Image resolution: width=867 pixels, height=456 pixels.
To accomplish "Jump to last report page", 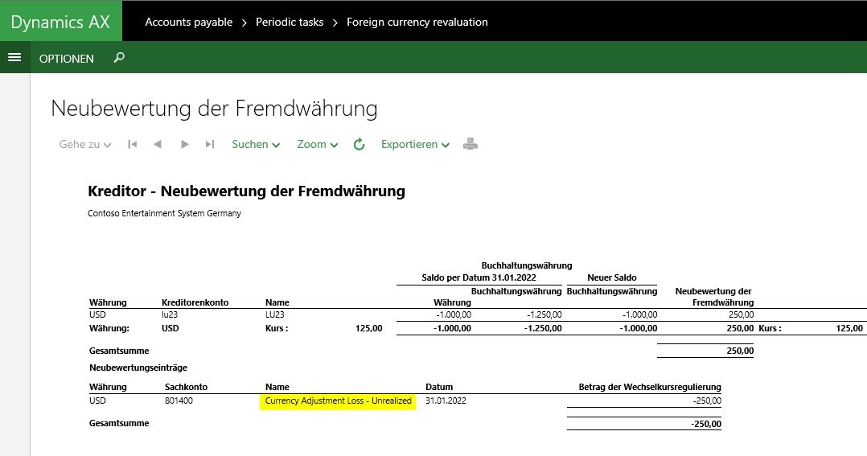I will [x=210, y=145].
